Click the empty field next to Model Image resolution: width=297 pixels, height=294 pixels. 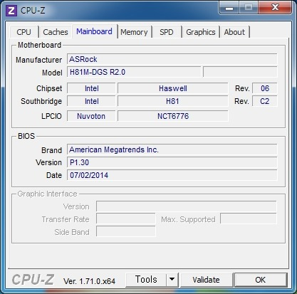click(x=240, y=72)
